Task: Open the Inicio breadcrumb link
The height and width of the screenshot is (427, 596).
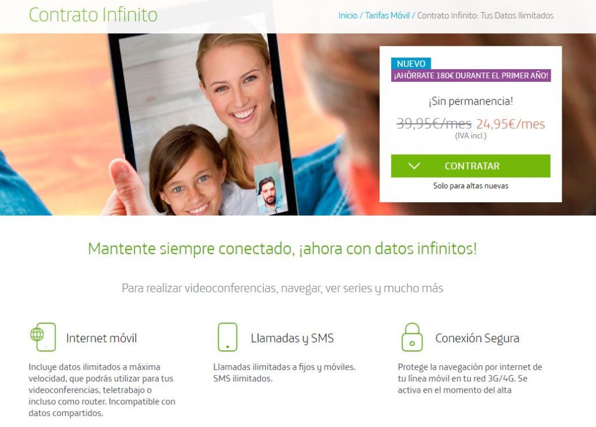Action: pyautogui.click(x=348, y=16)
